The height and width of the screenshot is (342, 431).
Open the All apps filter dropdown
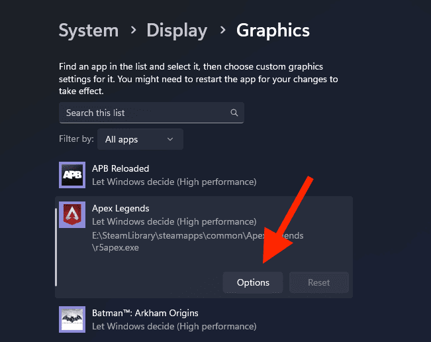[x=140, y=139]
